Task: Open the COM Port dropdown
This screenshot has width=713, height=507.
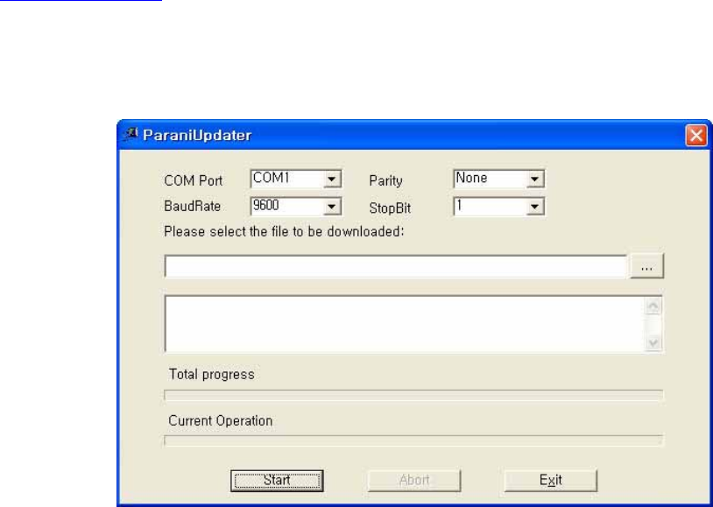Action: click(x=332, y=180)
